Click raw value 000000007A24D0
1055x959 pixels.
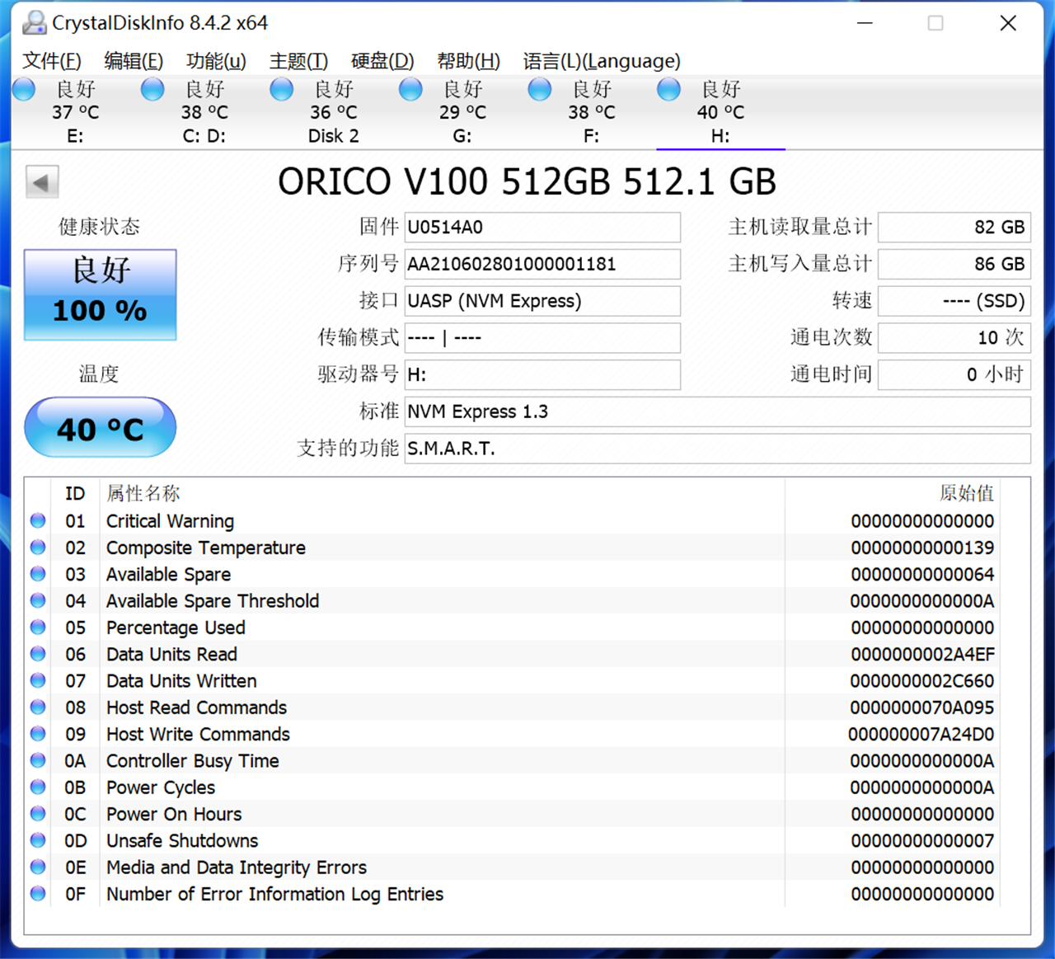point(921,734)
